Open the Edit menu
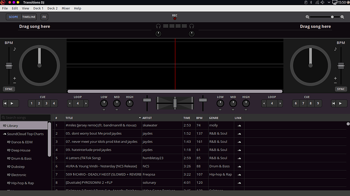The height and width of the screenshot is (196, 350). pos(15,8)
